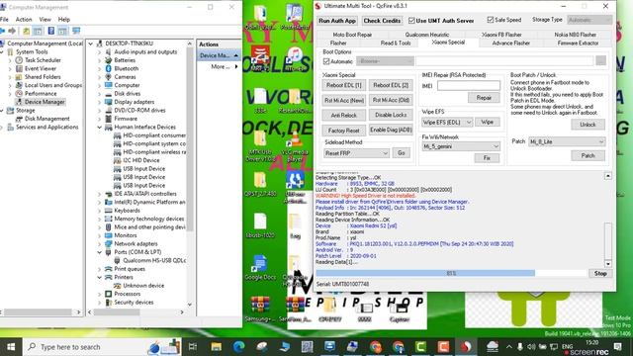633x356 pixels.
Task: Switch to the Firmware Extractor tab
Action: [578, 43]
